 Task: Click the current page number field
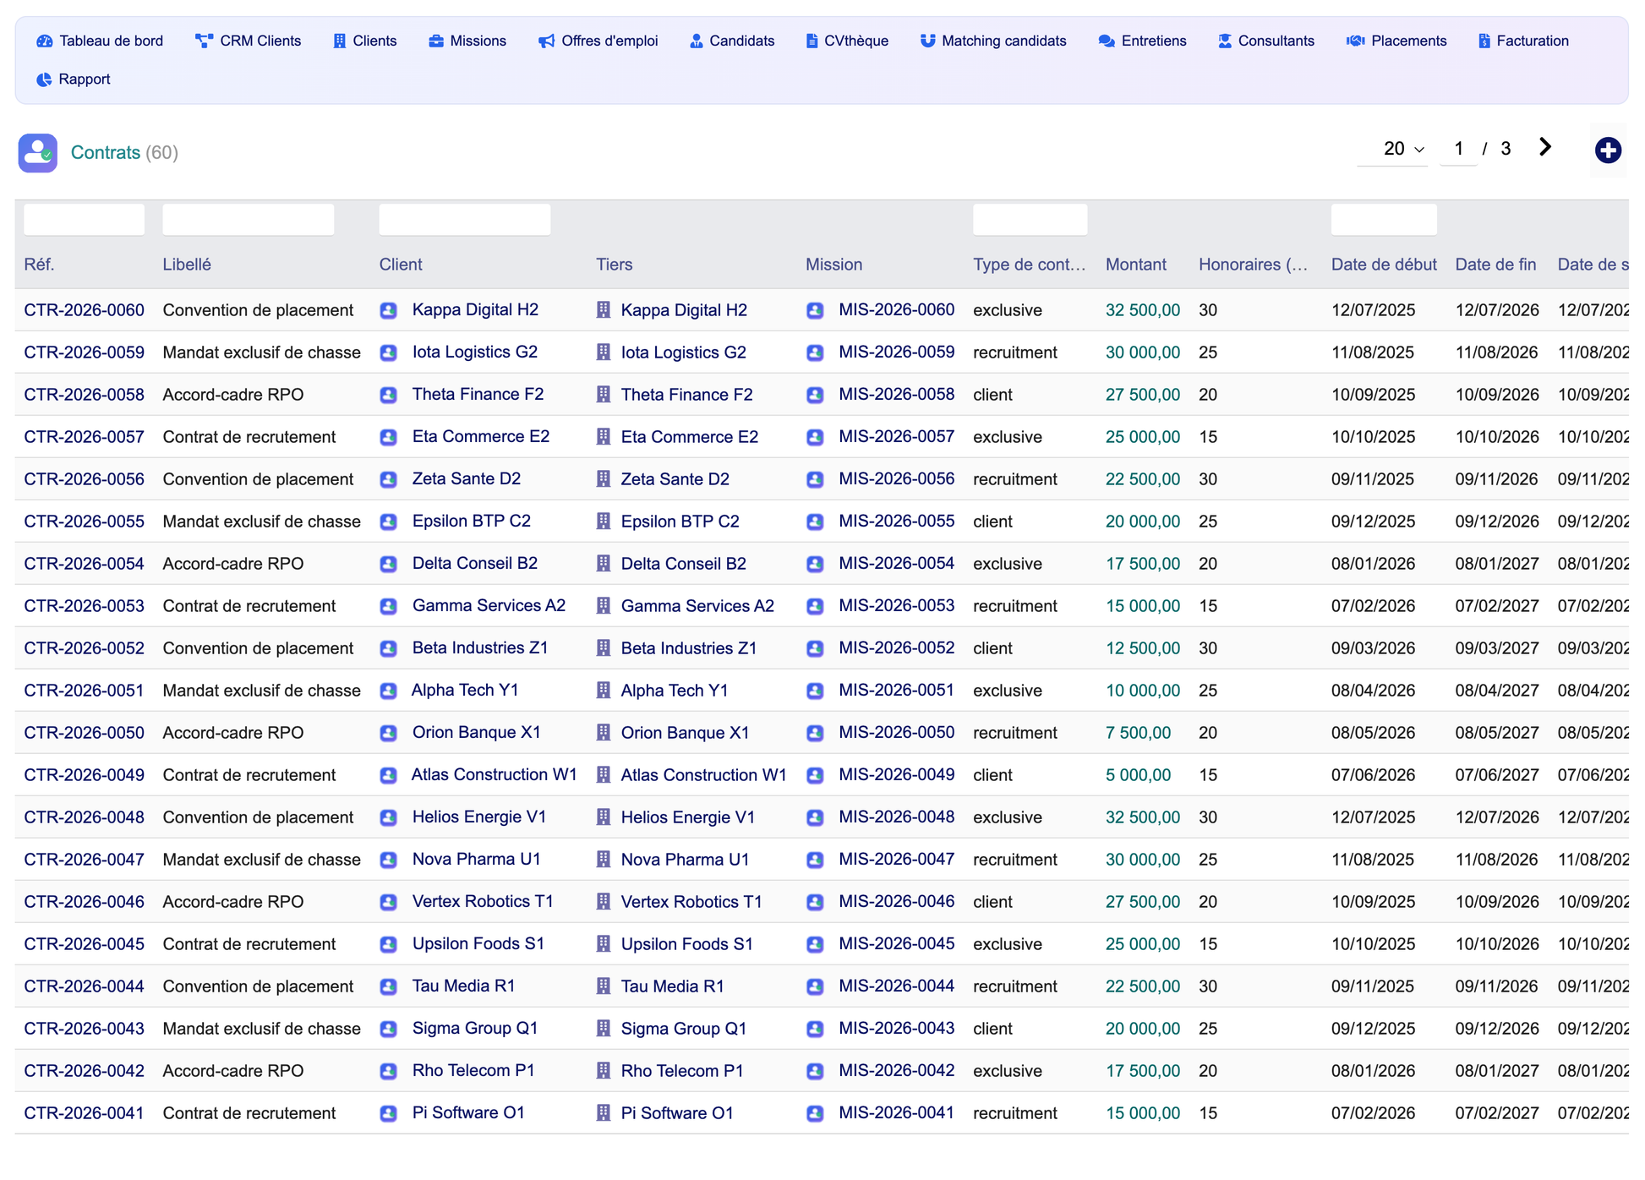(1459, 149)
